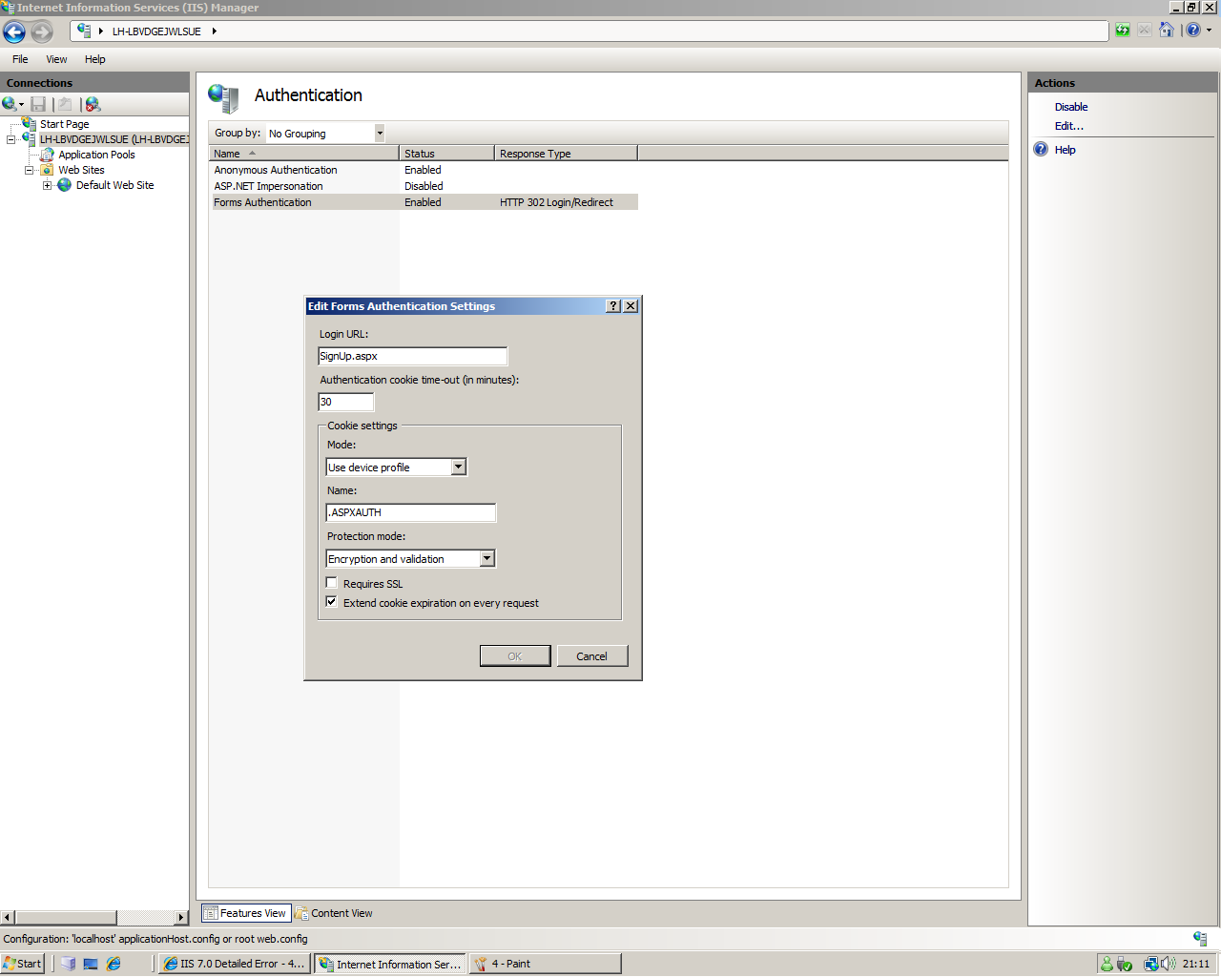
Task: Switch to 4 - Paint taskbar window
Action: 545,964
